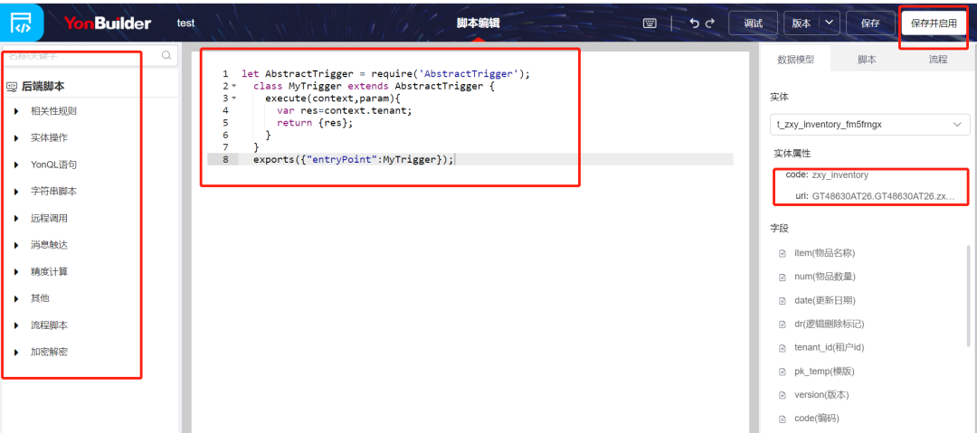
Task: Open the keyboard shortcuts icon
Action: coord(650,24)
